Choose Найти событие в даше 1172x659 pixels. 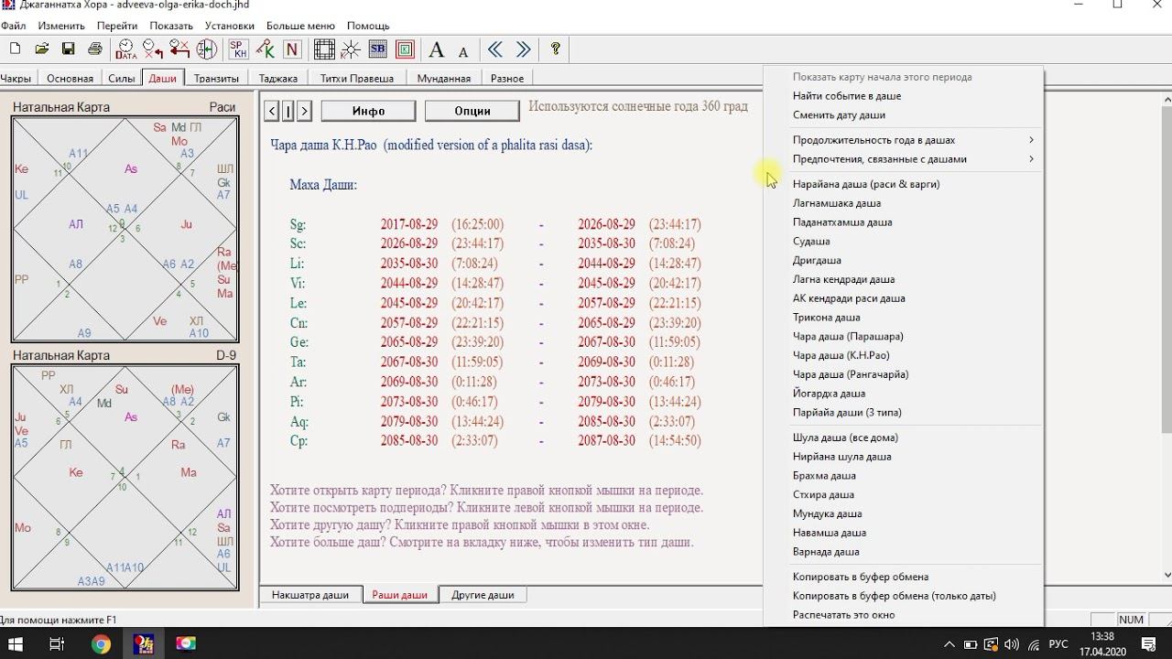click(903, 96)
